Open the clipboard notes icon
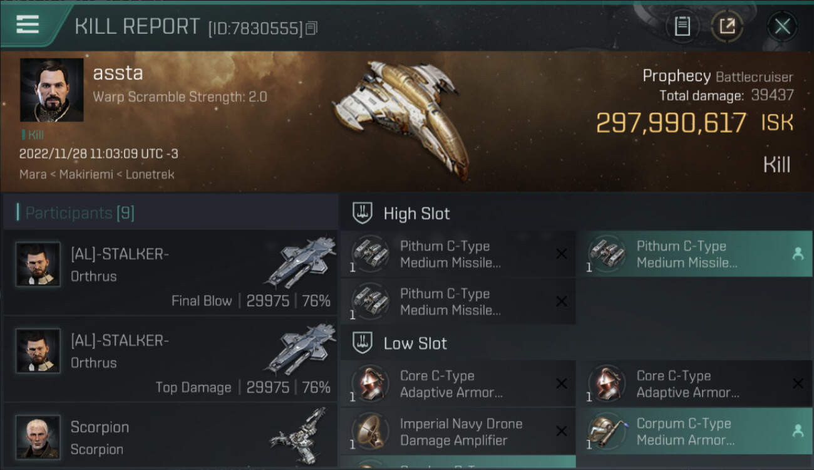The image size is (814, 470). [x=682, y=26]
